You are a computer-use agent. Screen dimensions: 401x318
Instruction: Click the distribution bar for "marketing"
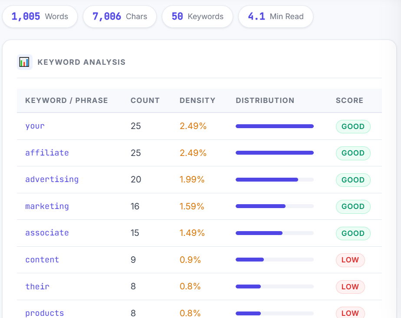(x=275, y=206)
